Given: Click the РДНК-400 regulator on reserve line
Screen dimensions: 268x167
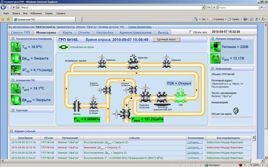Looking at the screenshot, I should click(x=133, y=62).
